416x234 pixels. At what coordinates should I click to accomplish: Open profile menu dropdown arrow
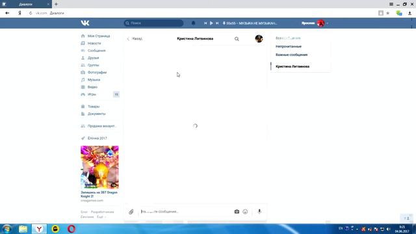click(328, 23)
